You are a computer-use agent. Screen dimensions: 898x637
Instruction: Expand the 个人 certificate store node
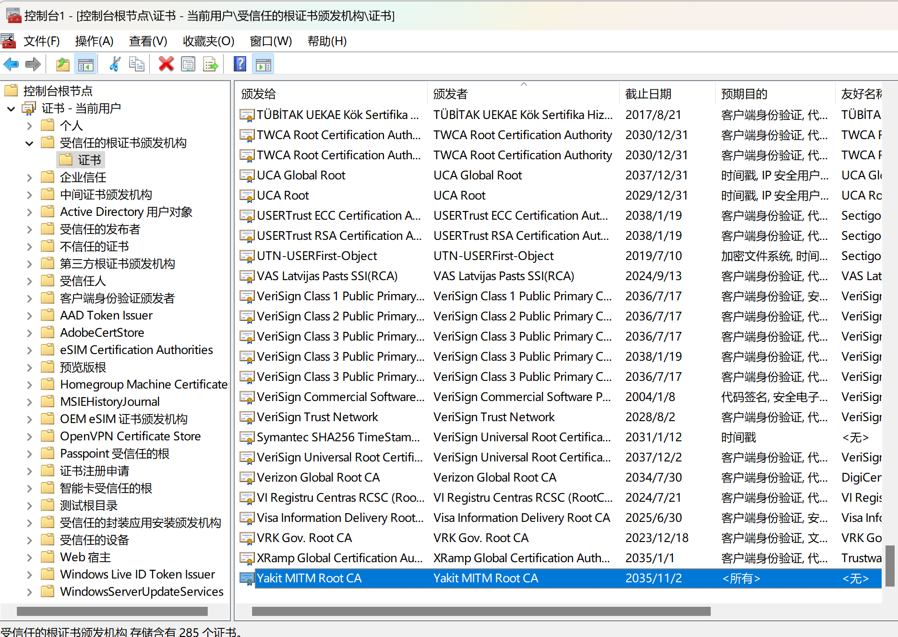coord(29,125)
